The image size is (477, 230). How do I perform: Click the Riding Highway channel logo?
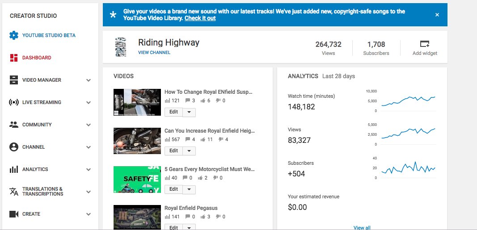[x=121, y=47]
